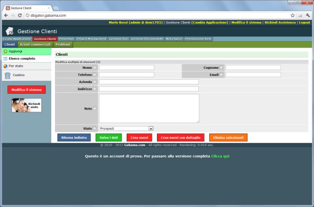Bookmark page with the star icon
The image size is (314, 207).
(293, 15)
